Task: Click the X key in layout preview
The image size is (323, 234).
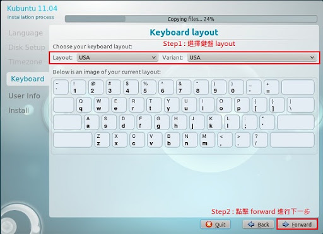Action: tap(119, 140)
